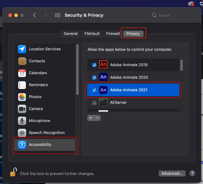Click the yellow minimize window button
Screen dimensions: 203x184
(16, 15)
